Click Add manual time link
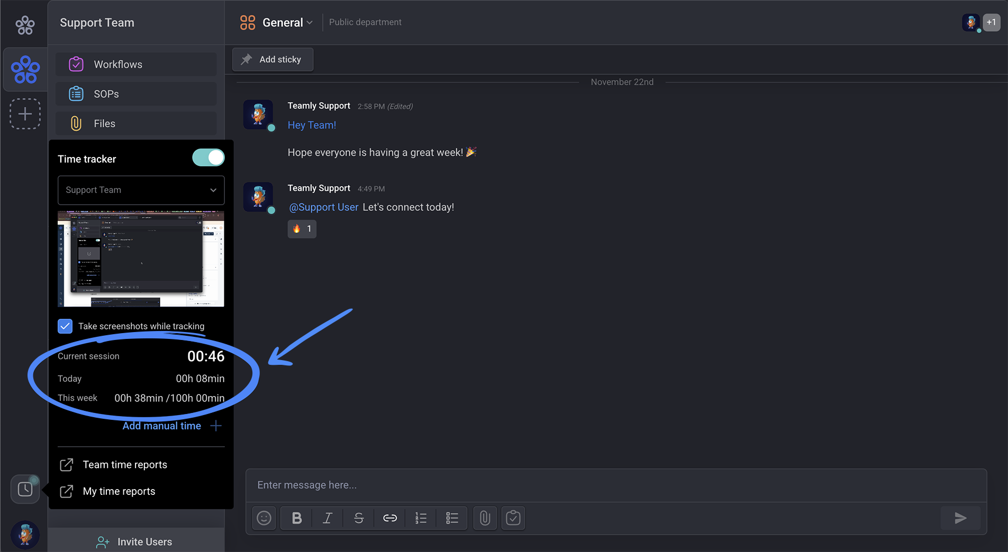The image size is (1008, 552). 161,426
